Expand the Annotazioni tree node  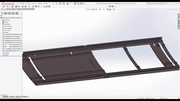click(x=1, y=24)
